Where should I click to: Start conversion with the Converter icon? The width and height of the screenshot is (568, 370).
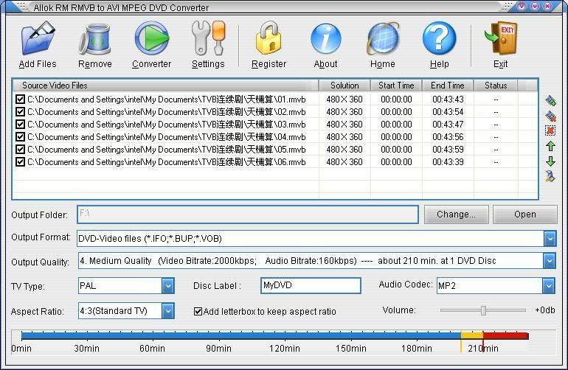pyautogui.click(x=151, y=38)
